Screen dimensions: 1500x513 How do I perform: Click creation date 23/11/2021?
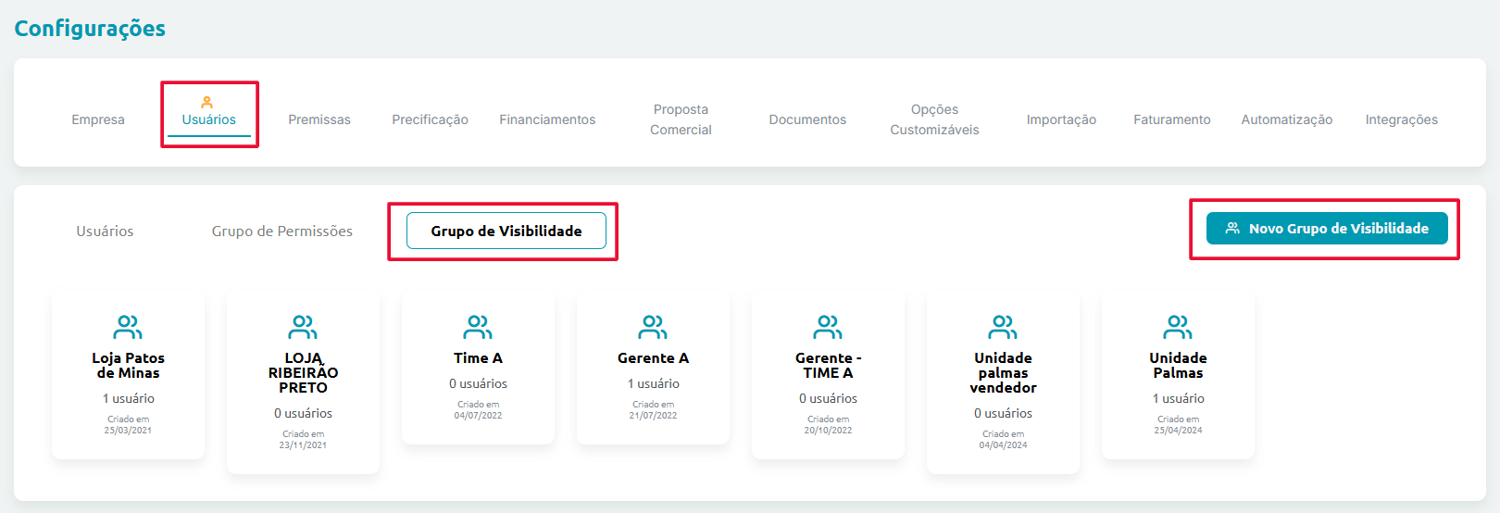click(x=303, y=444)
